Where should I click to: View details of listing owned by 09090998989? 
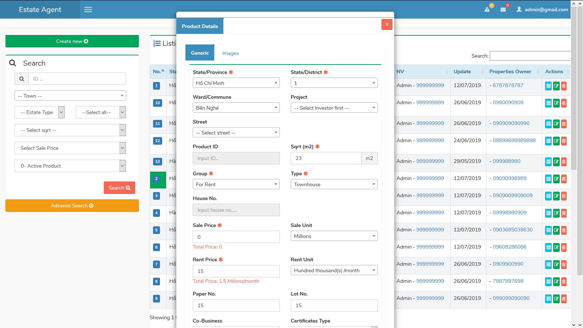click(x=548, y=179)
